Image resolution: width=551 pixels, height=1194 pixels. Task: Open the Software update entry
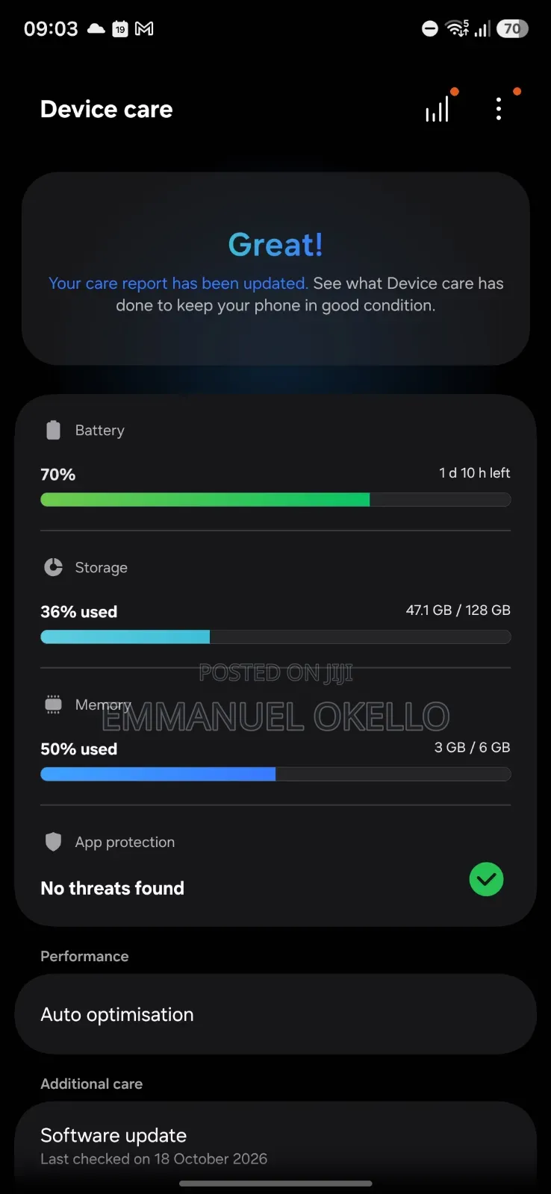point(275,1145)
